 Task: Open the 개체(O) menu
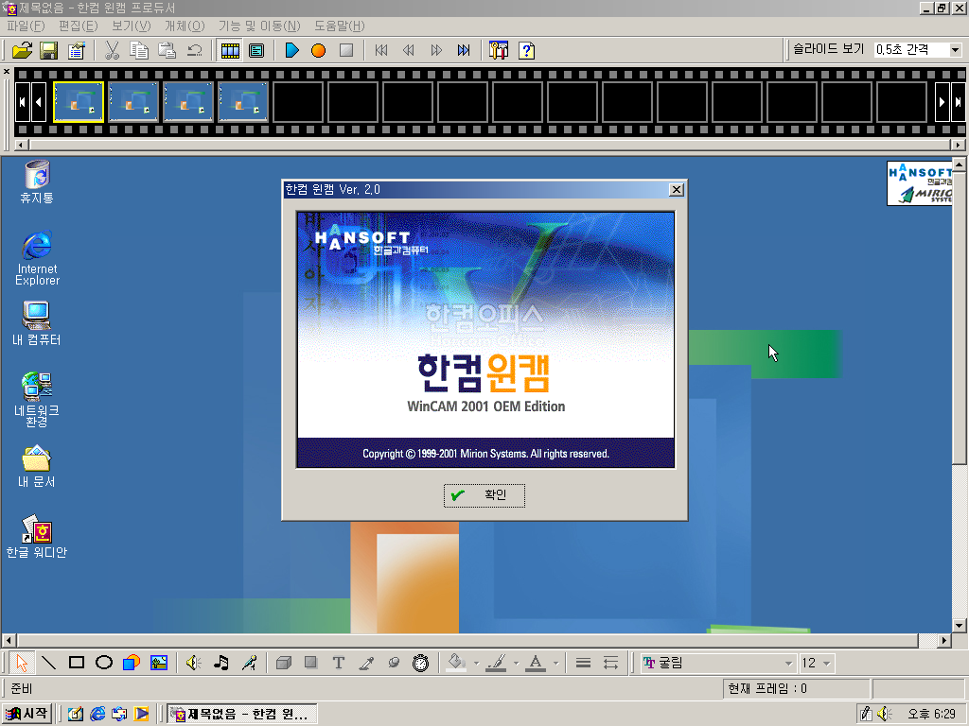(185, 26)
